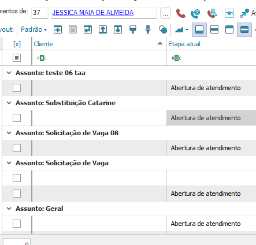
Task: Click the overlapping shapes icon
Action: click(x=163, y=29)
